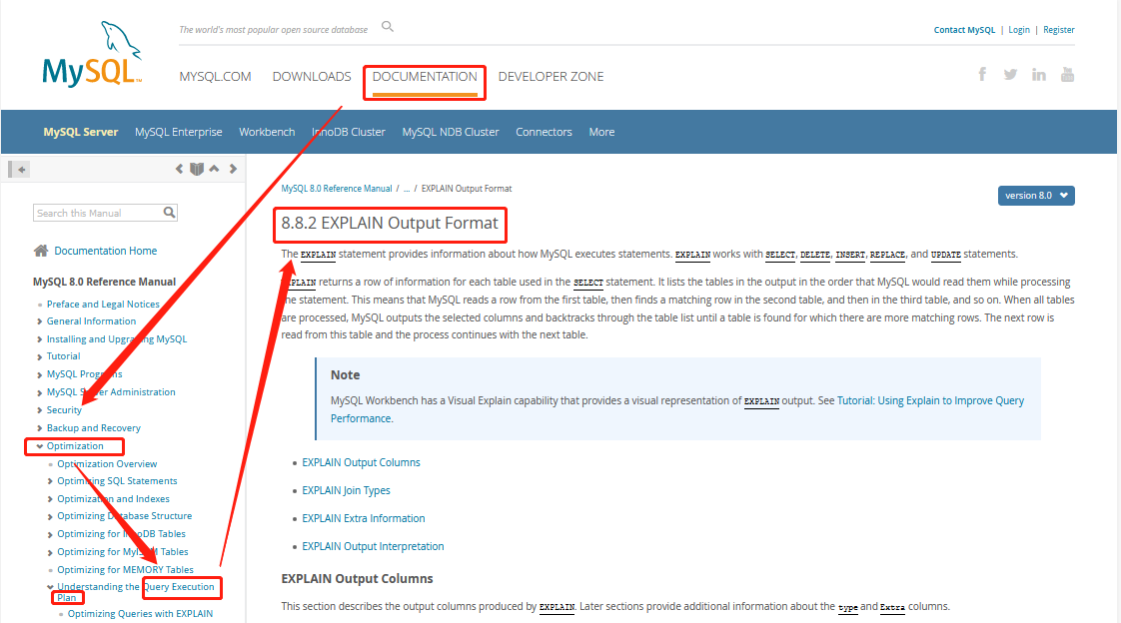
Task: Open Optimizing Queries with EXPLAIN item
Action: 140,614
